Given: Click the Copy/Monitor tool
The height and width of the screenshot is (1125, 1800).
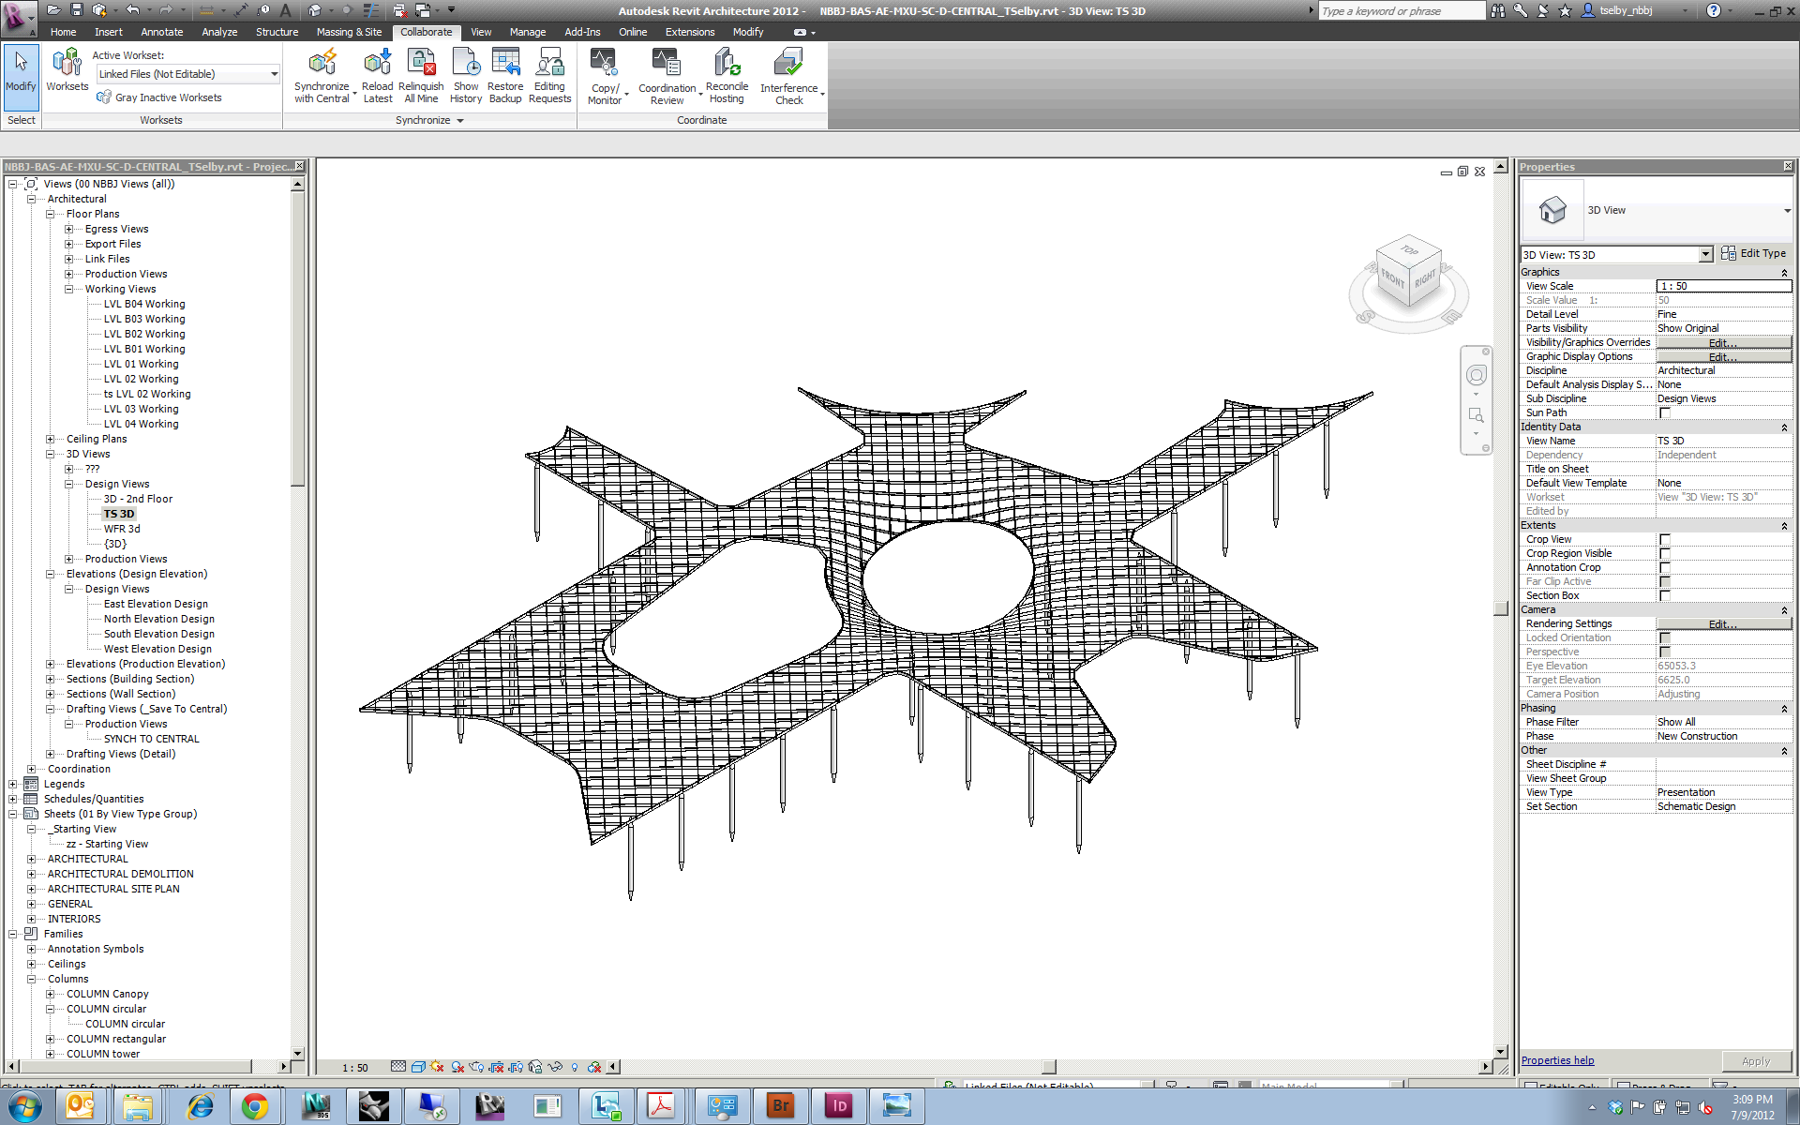Looking at the screenshot, I should [x=605, y=77].
